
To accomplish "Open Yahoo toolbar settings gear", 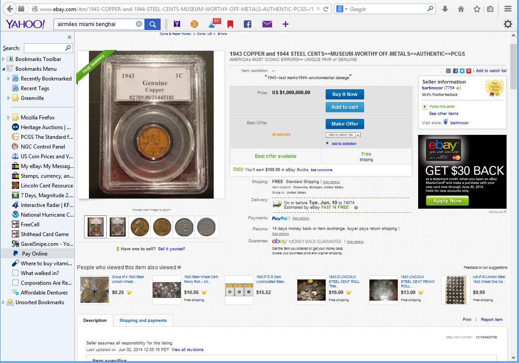I will (x=508, y=24).
